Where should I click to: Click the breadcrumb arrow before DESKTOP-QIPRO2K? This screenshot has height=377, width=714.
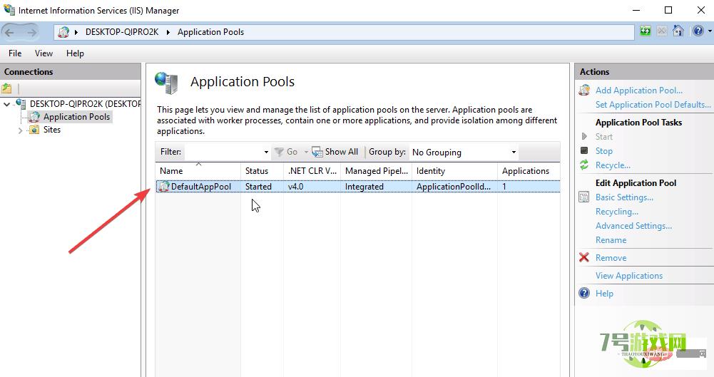(x=76, y=32)
